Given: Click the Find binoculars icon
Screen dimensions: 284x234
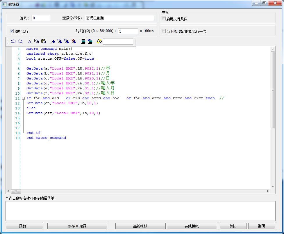Looking at the screenshot, I should coord(99,41).
